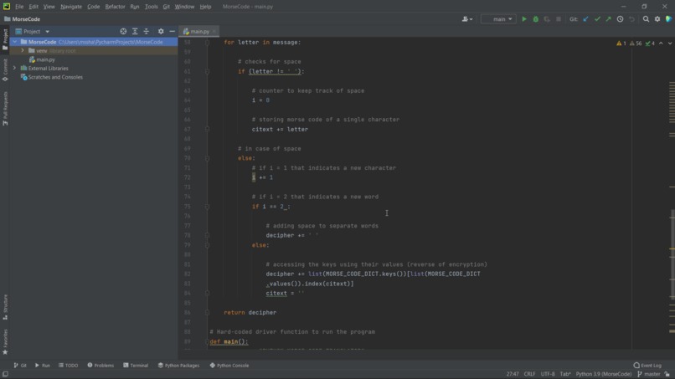Open the View menu
The height and width of the screenshot is (379, 675).
49,7
